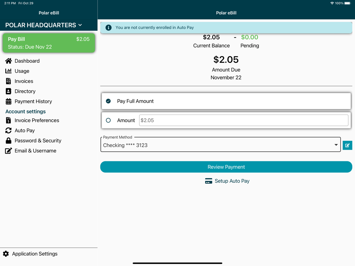Image resolution: width=355 pixels, height=266 pixels.
Task: Click the Account settings heading
Action: (26, 111)
